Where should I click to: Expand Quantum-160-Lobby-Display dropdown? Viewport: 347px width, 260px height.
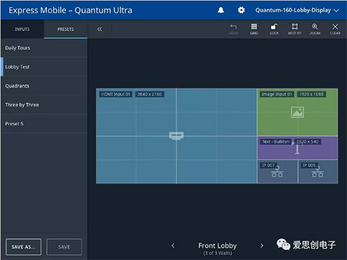point(297,10)
